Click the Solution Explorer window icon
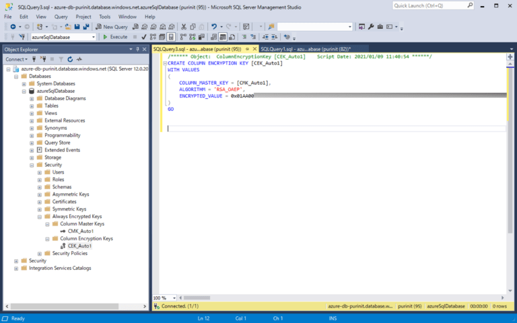Viewport: 517px width, 323px height. (x=361, y=27)
